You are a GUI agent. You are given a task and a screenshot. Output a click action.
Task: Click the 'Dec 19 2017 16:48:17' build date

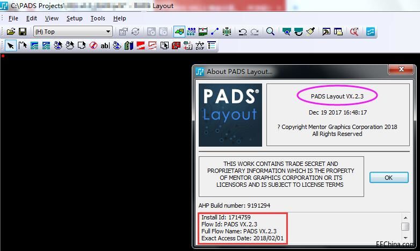338,112
